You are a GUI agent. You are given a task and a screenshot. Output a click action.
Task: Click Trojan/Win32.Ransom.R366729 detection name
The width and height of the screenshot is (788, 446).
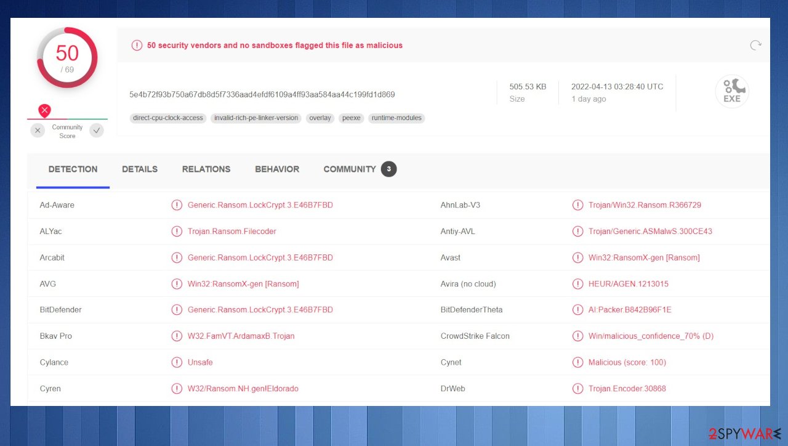pos(645,205)
